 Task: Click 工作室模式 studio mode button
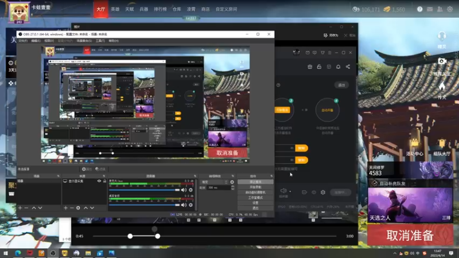255,197
